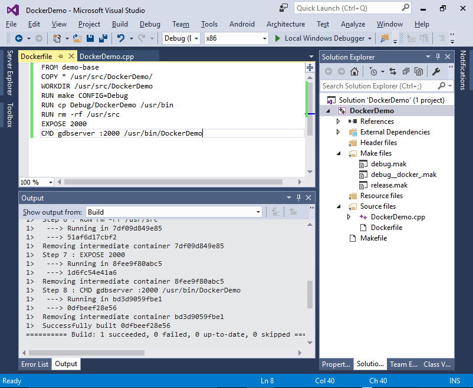Click the New Project toolbar icon

(57, 38)
